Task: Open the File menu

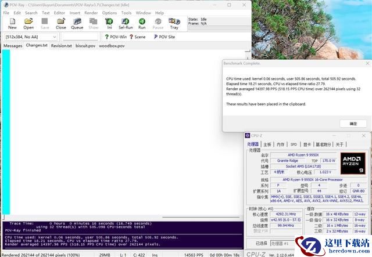Action: [6, 13]
